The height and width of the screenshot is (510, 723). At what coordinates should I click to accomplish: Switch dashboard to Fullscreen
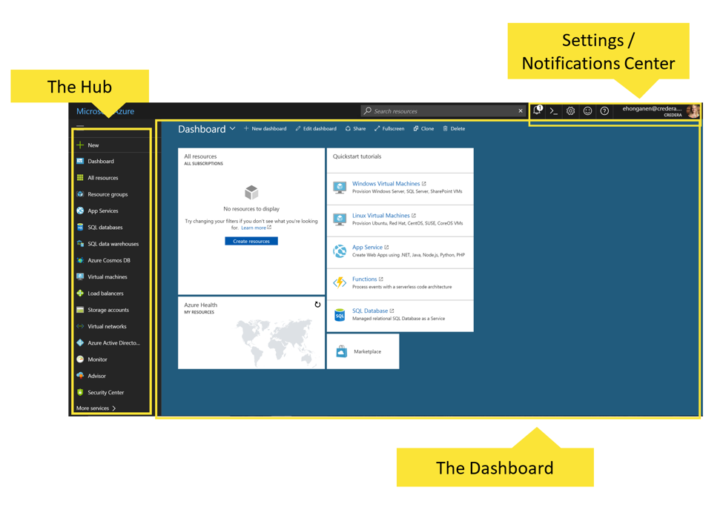click(x=389, y=129)
